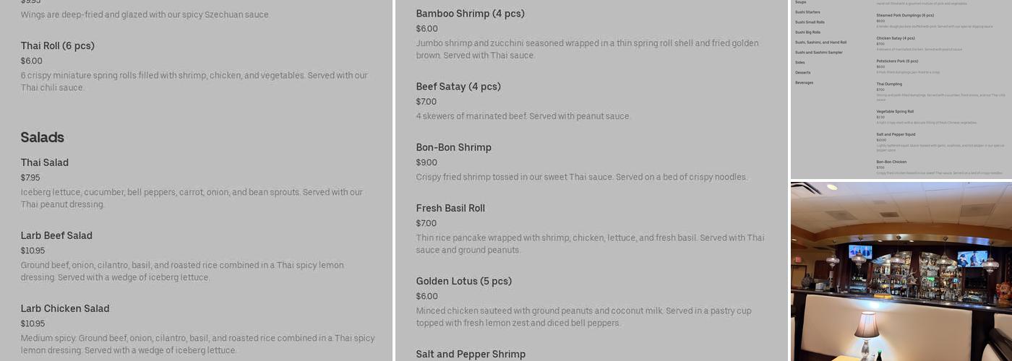1012x361 pixels.
Task: Choose the Sushi and Sashimi Sampler category
Action: pyautogui.click(x=818, y=53)
